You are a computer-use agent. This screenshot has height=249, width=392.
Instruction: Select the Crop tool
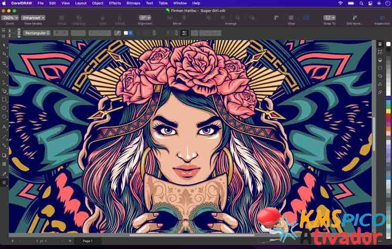point(4,64)
